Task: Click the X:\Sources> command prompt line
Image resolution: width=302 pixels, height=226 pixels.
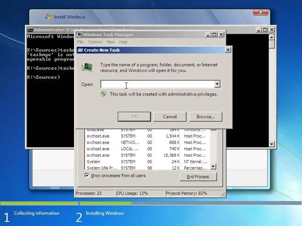Action: click(43, 77)
